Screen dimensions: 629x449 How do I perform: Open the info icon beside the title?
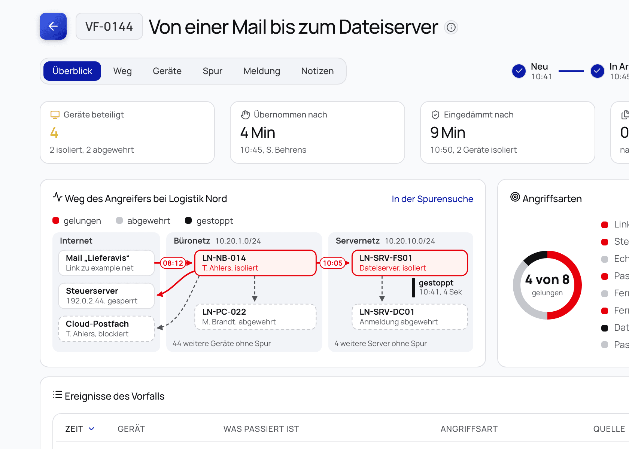click(x=451, y=27)
